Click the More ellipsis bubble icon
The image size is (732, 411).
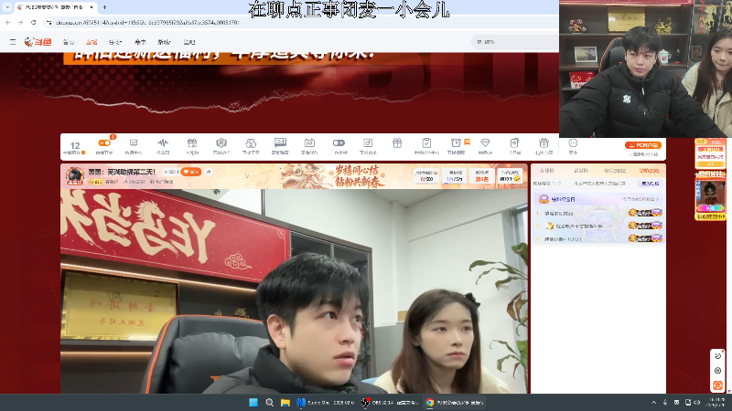(573, 143)
